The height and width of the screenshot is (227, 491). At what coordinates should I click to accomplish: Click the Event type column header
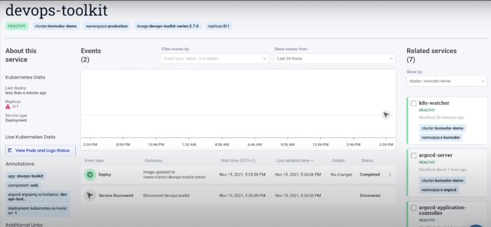tap(94, 161)
